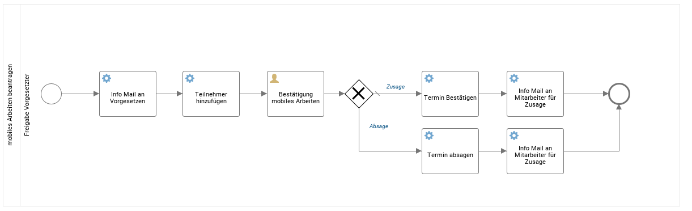The width and height of the screenshot is (692, 211).
Task: Click gear icon of lower Info Mail an Mitarbeiter
Action: tap(514, 136)
